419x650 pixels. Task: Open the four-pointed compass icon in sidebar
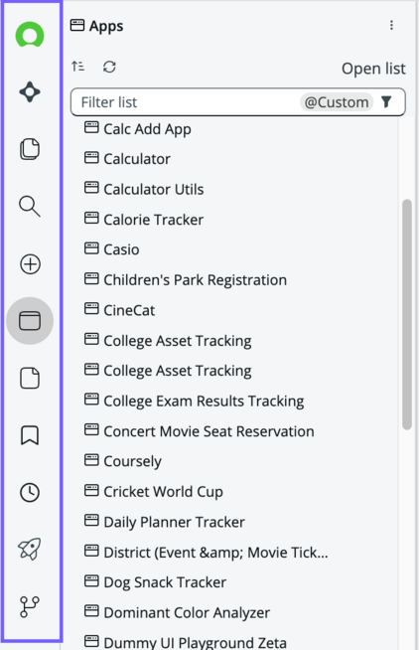pyautogui.click(x=30, y=92)
